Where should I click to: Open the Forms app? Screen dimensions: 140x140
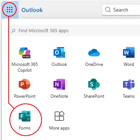[25, 120]
